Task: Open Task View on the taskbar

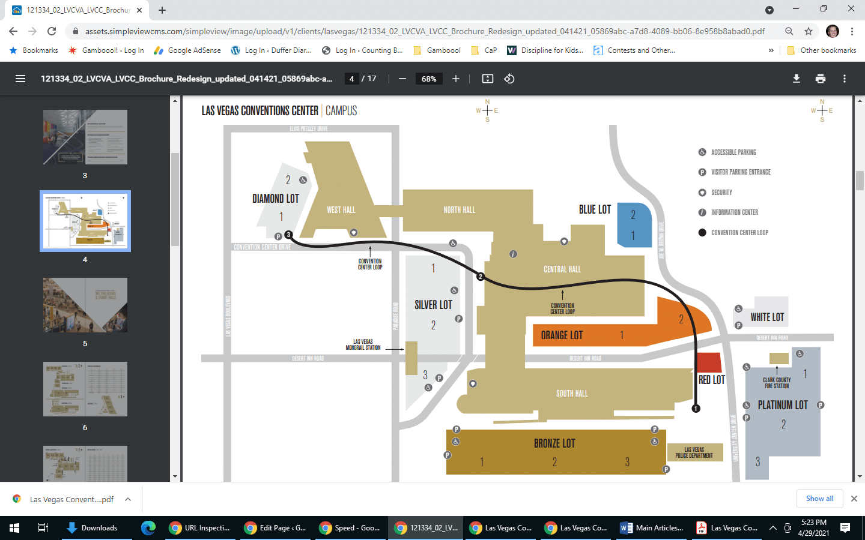Action: [x=43, y=528]
